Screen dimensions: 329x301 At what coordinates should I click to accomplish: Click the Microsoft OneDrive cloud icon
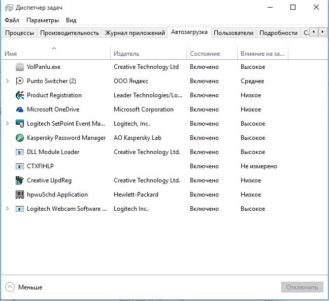point(20,109)
